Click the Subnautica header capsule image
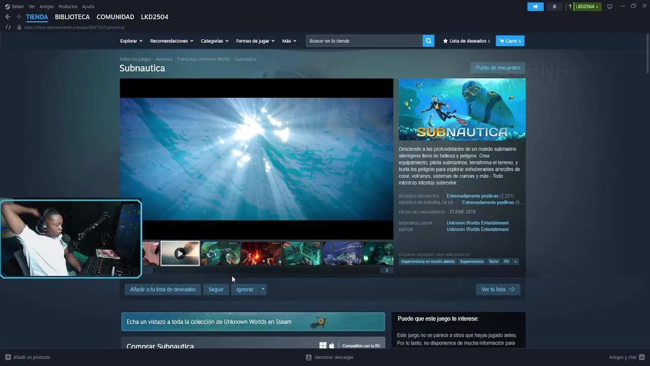The width and height of the screenshot is (650, 366). [462, 109]
